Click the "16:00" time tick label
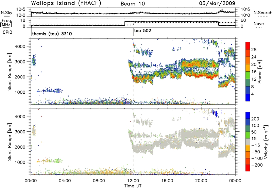Screen dimensions: 272x188 [x=167, y=181]
